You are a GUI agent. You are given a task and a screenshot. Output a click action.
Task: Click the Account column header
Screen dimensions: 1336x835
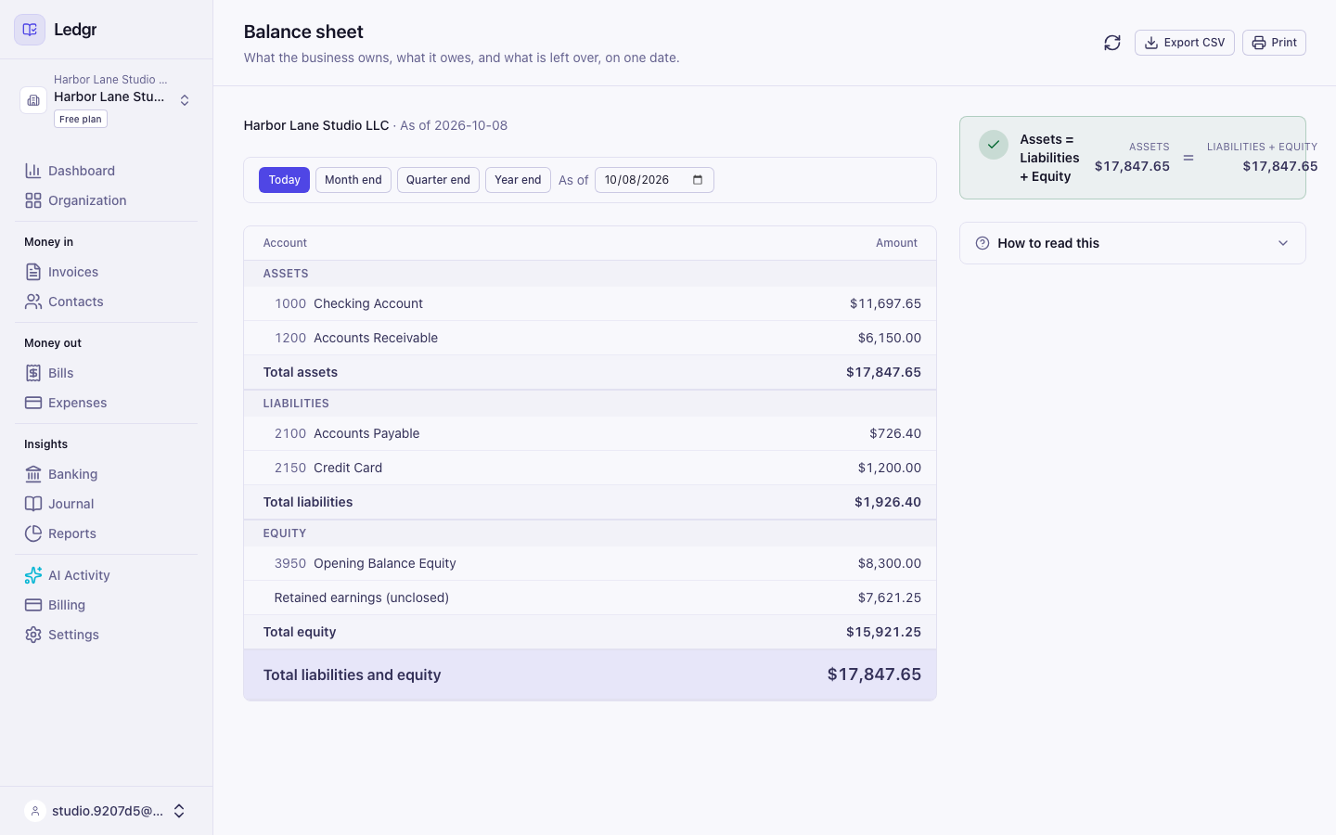285,243
